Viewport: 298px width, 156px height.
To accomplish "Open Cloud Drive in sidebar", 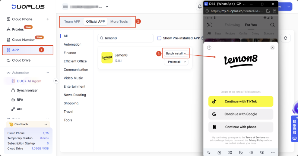I will click(21, 60).
